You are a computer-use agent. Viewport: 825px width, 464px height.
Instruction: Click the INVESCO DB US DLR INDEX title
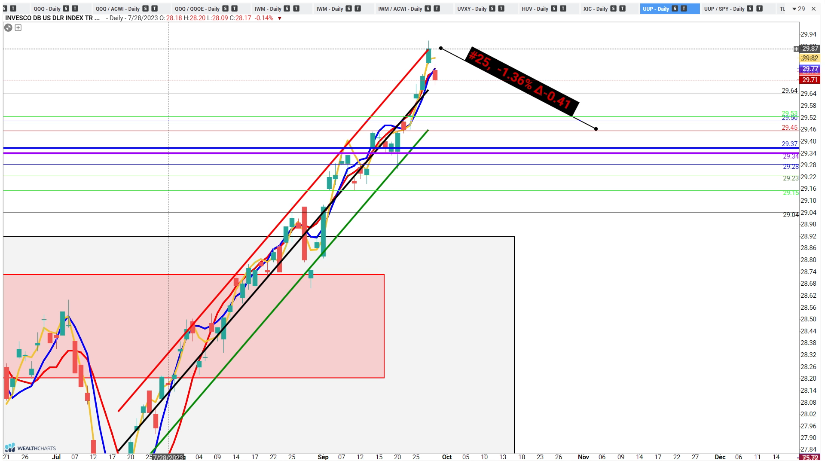[x=52, y=18]
